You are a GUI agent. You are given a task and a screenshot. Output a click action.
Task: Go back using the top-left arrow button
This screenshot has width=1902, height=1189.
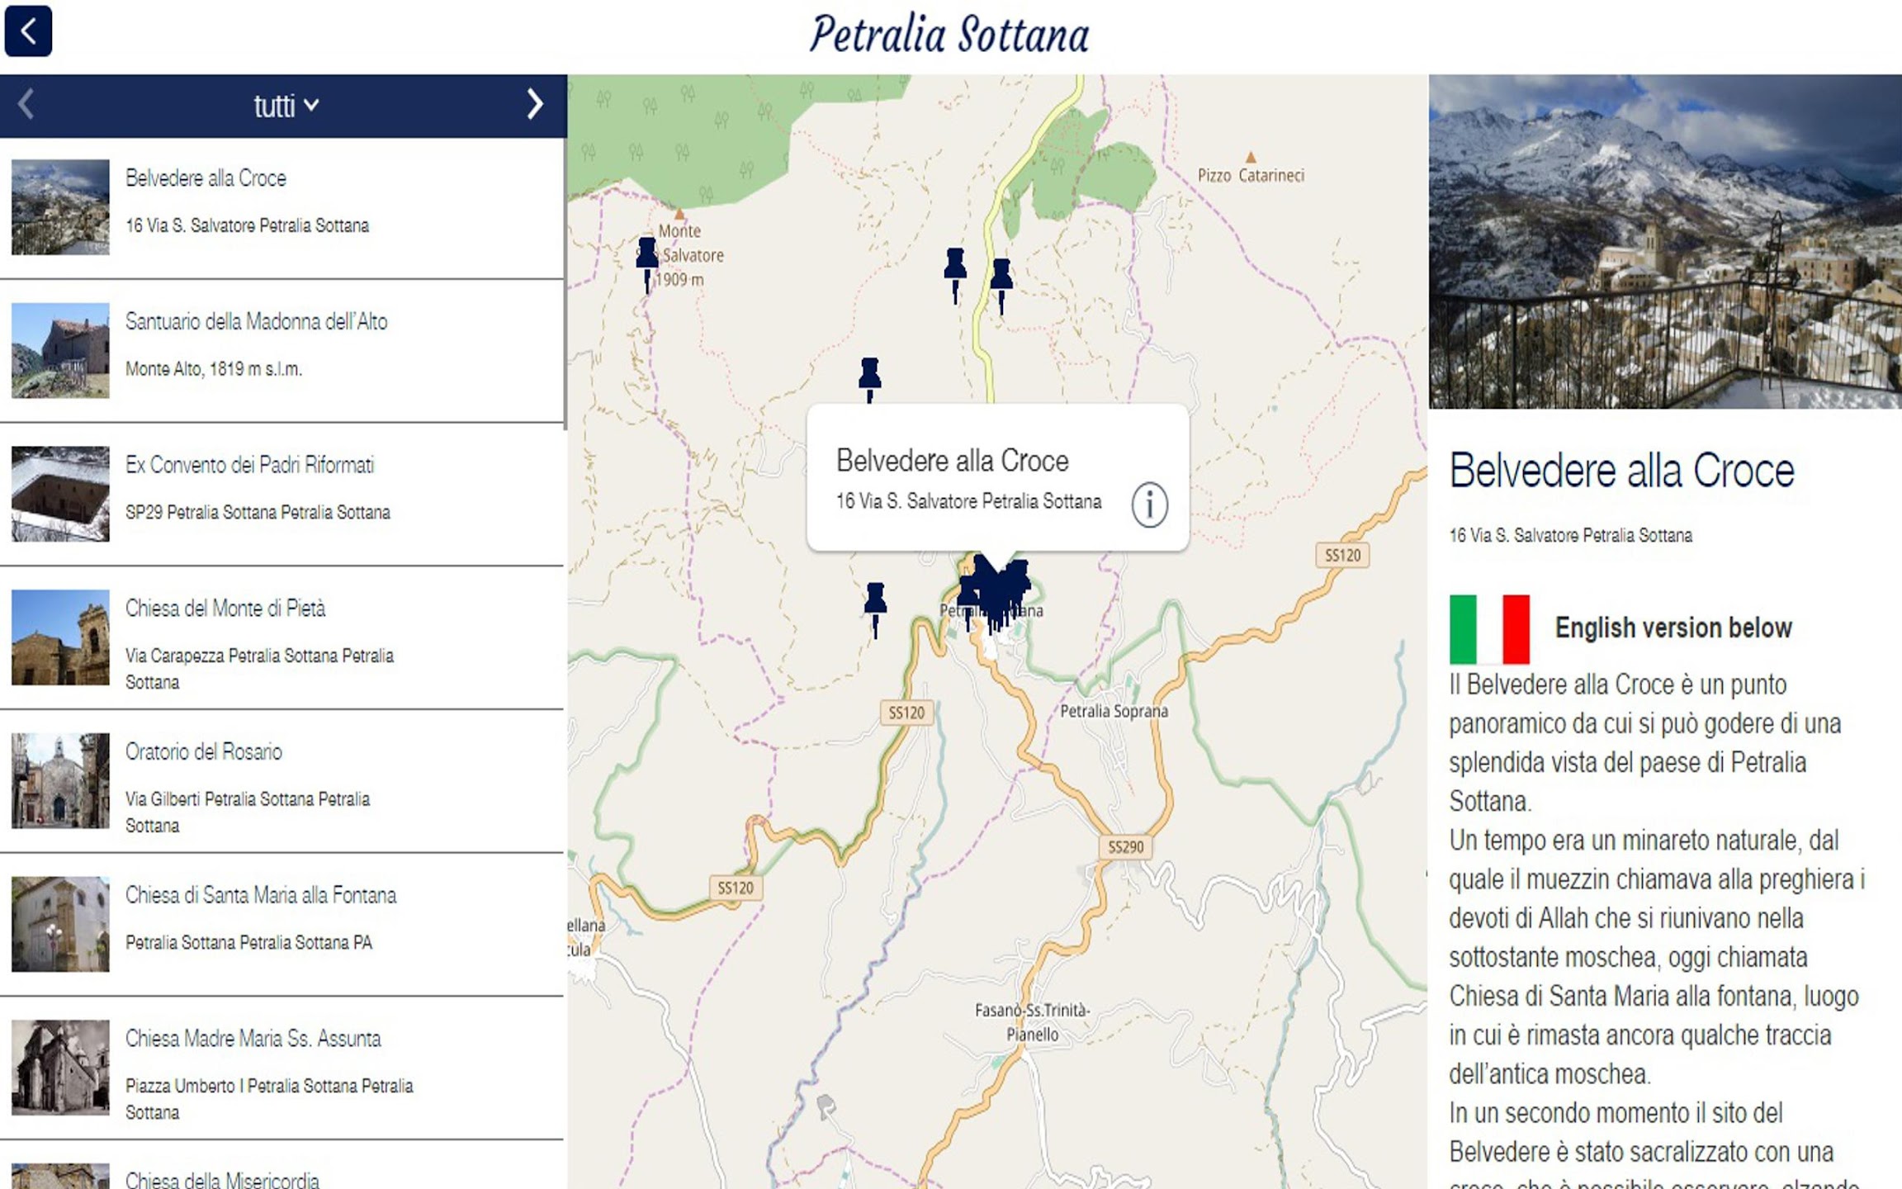[x=28, y=31]
